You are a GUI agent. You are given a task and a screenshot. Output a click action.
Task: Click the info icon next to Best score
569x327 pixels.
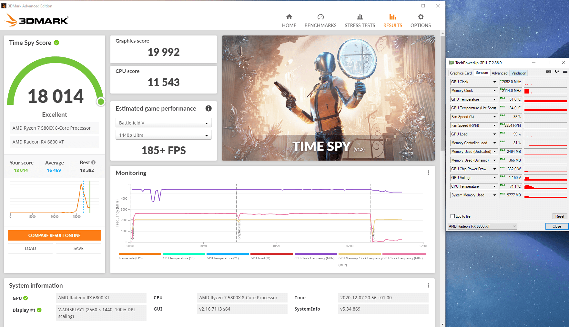click(x=93, y=163)
